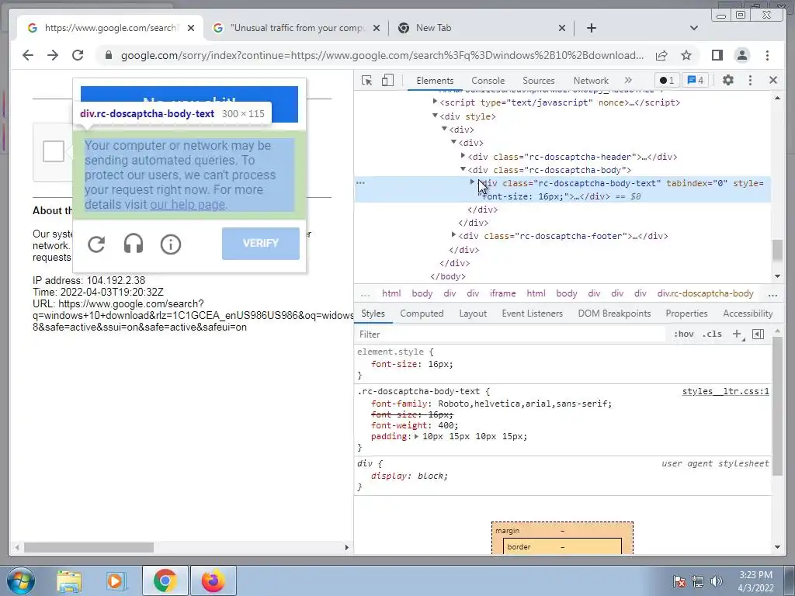Open new tab with the plus button
The height and width of the screenshot is (596, 795).
pos(591,28)
